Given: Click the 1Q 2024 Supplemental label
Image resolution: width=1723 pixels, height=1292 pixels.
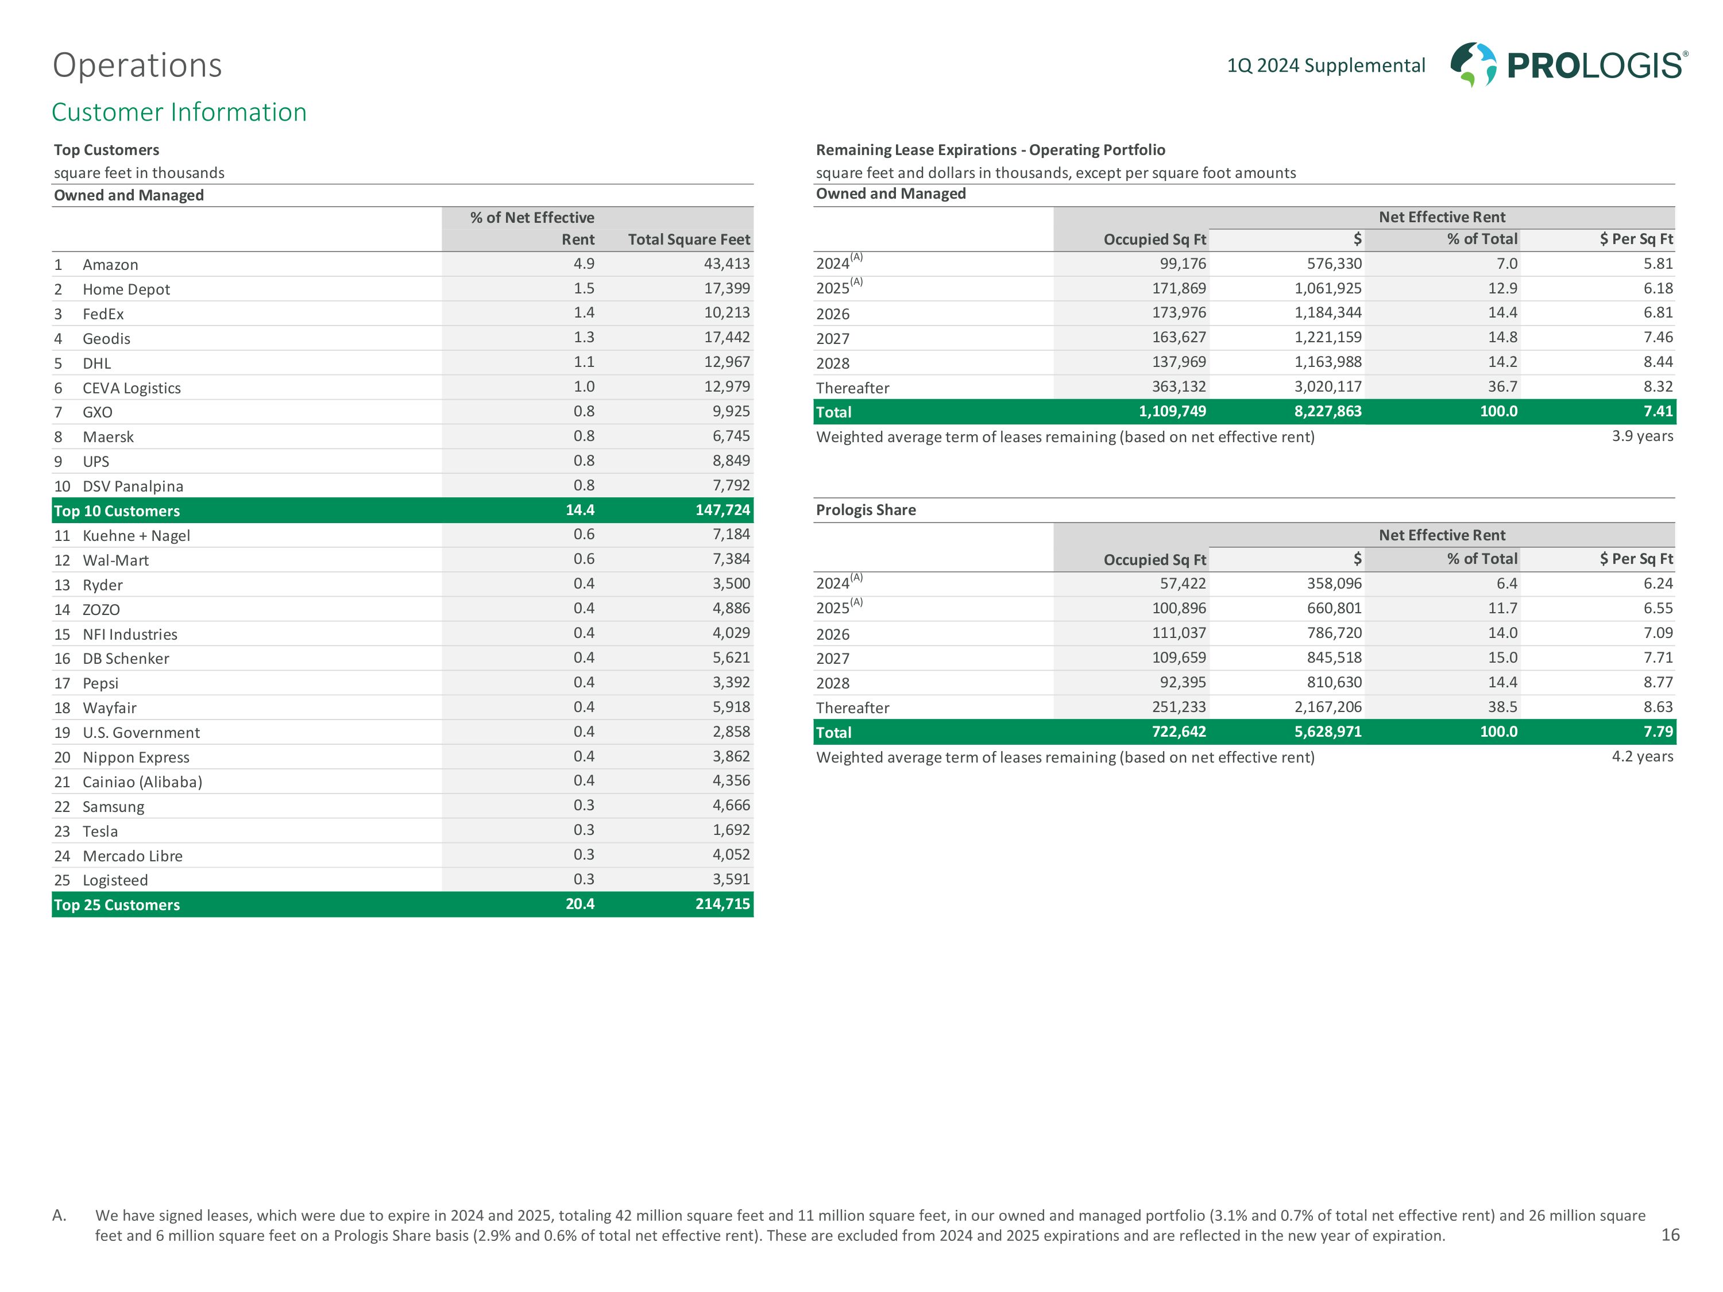Looking at the screenshot, I should (x=1326, y=65).
